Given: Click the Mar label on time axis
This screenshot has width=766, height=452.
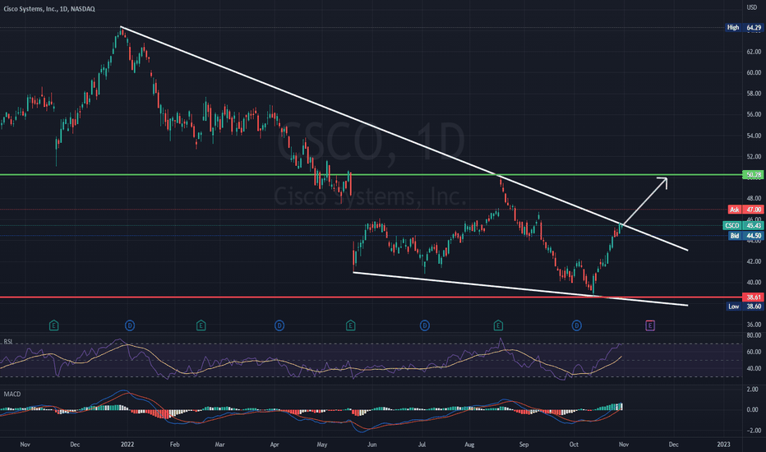Looking at the screenshot, I should click(219, 444).
